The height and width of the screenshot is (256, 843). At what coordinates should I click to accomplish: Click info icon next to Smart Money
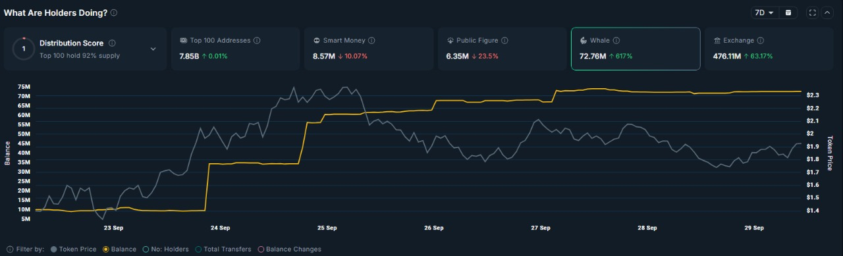click(x=371, y=40)
